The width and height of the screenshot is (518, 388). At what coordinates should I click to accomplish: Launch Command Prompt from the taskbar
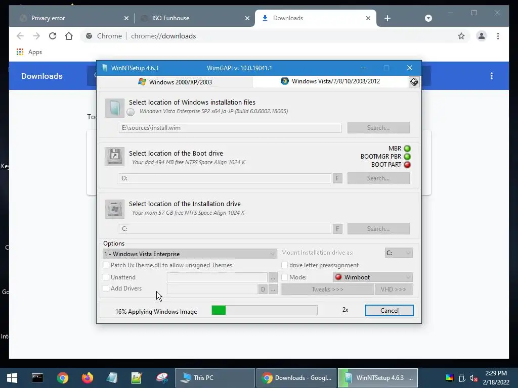pyautogui.click(x=37, y=378)
